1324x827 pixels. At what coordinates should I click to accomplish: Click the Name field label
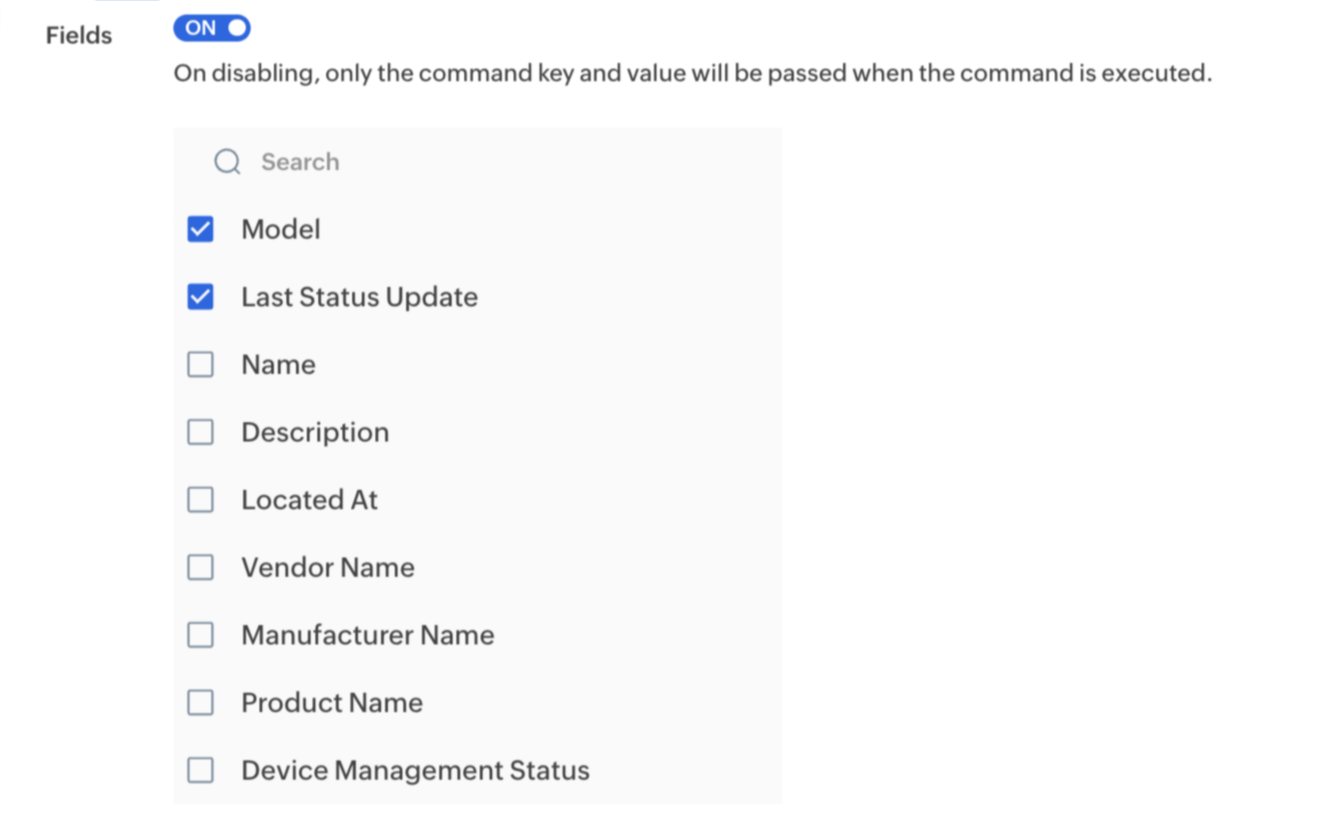click(x=278, y=364)
